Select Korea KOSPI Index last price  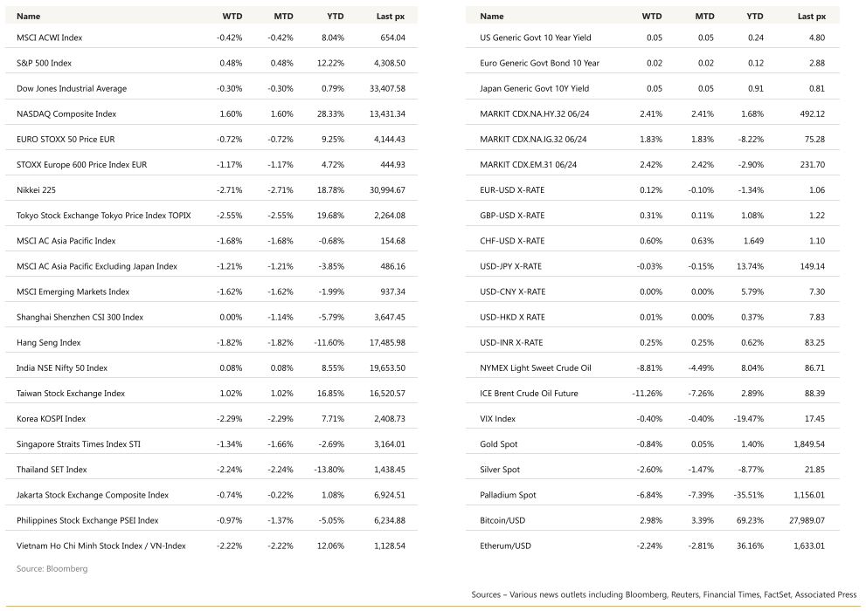click(390, 419)
